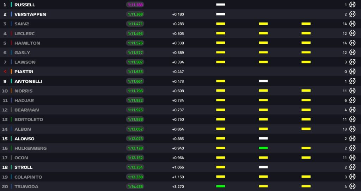Click the tyre icon in Sainz's row

coord(352,24)
